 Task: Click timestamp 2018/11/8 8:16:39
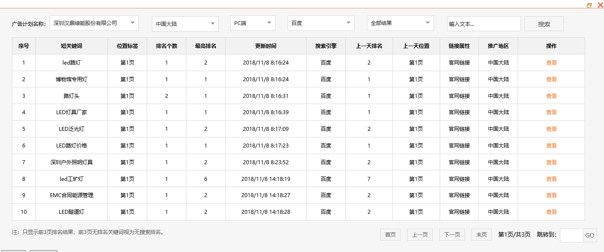(266, 112)
